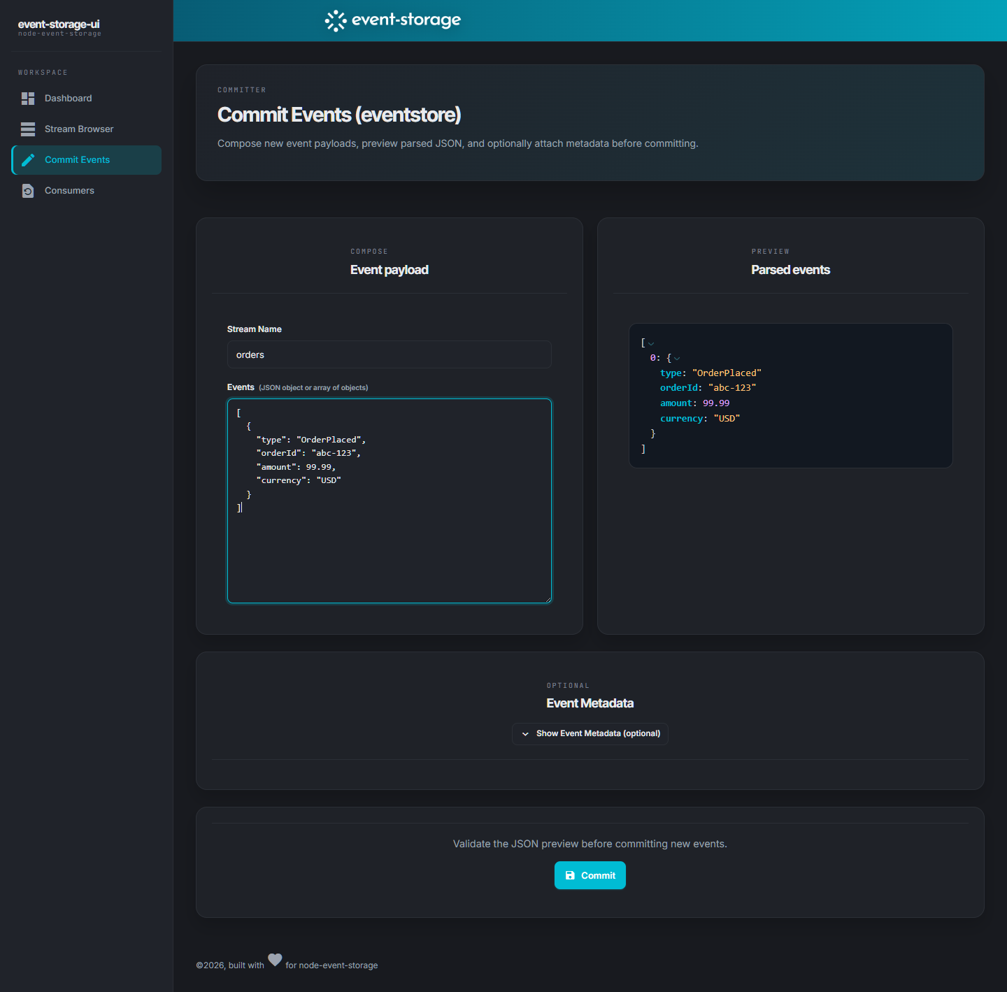The image size is (1007, 992).
Task: Click amount value 99.99 in preview
Action: click(x=716, y=403)
